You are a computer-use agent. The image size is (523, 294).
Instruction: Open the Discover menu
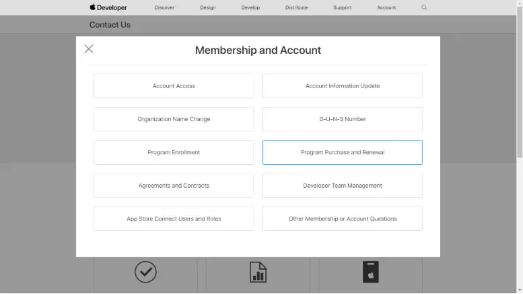[164, 7]
